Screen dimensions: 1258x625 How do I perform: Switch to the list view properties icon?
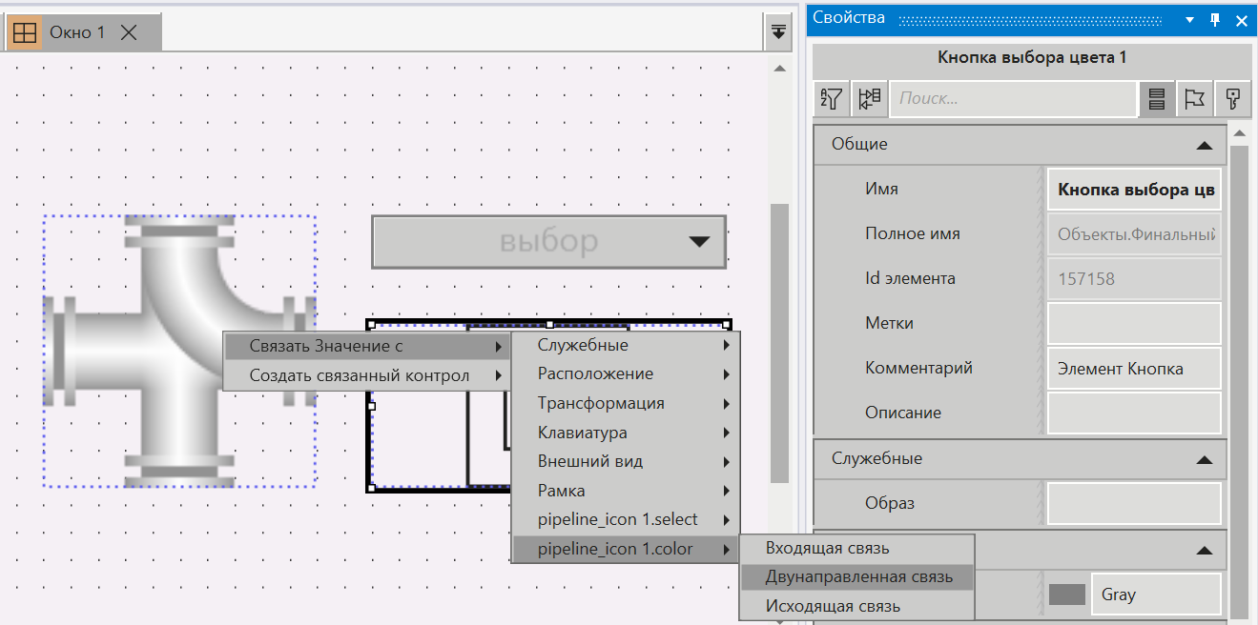pos(1157,98)
